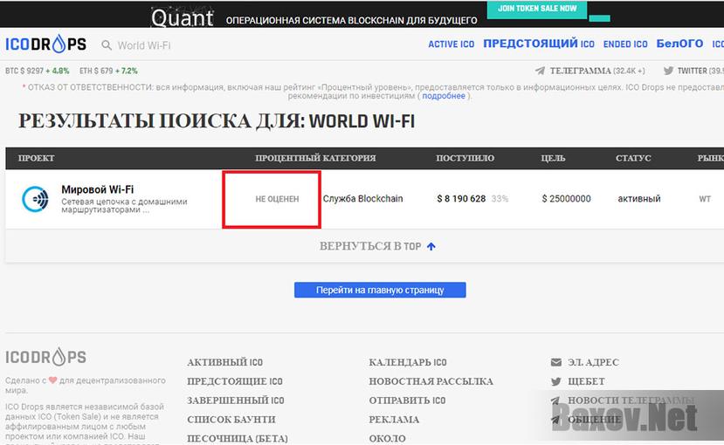724x445 pixels.
Task: Open footer НОВОСТИ ТЕЛЕГРАММЫ link
Action: [631, 400]
